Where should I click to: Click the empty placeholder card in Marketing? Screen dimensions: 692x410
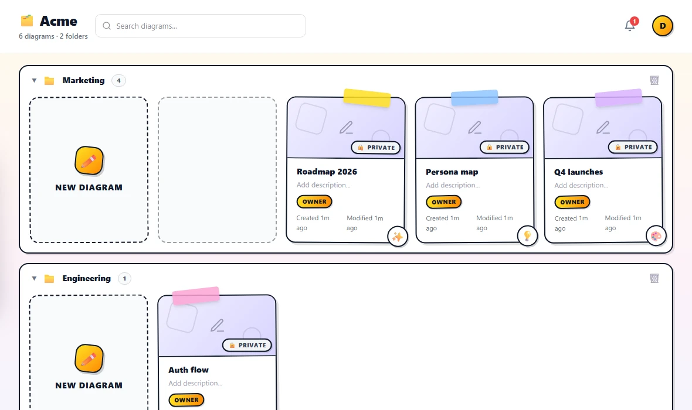coord(217,170)
